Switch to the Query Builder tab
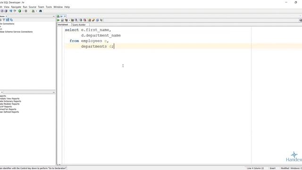The height and width of the screenshot is (170, 302). click(x=79, y=25)
